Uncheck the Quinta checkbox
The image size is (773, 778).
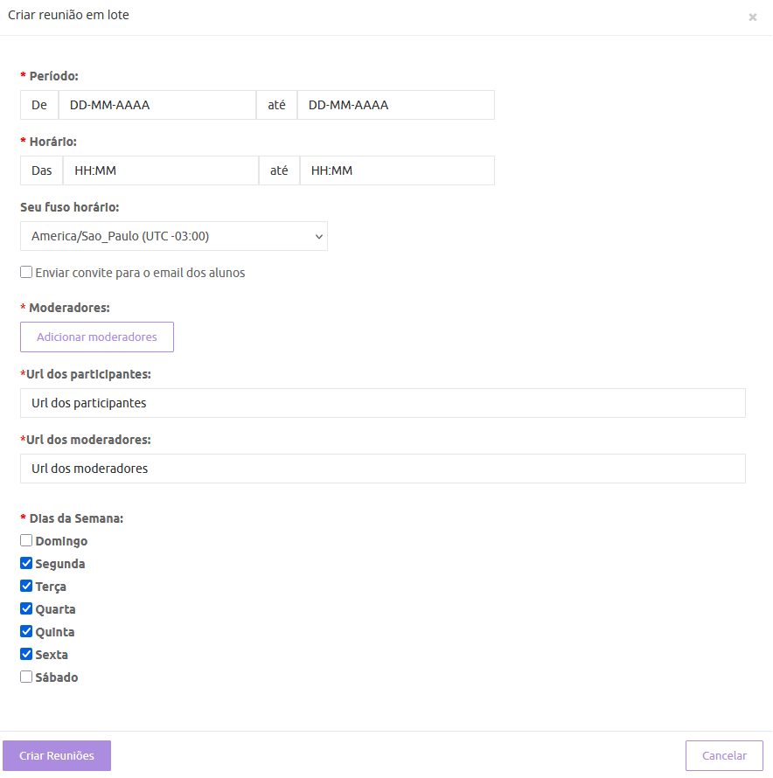click(26, 632)
